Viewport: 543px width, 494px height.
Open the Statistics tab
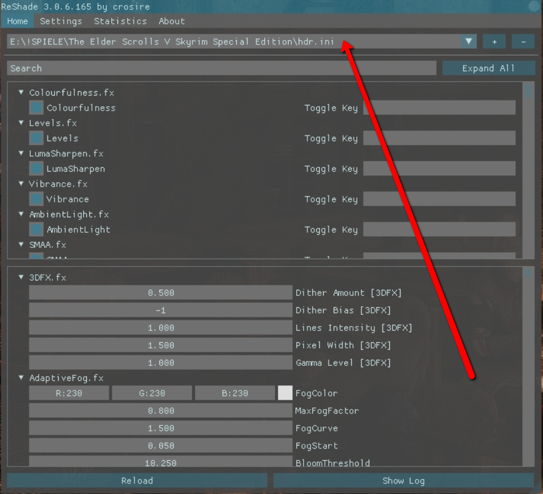pos(120,21)
